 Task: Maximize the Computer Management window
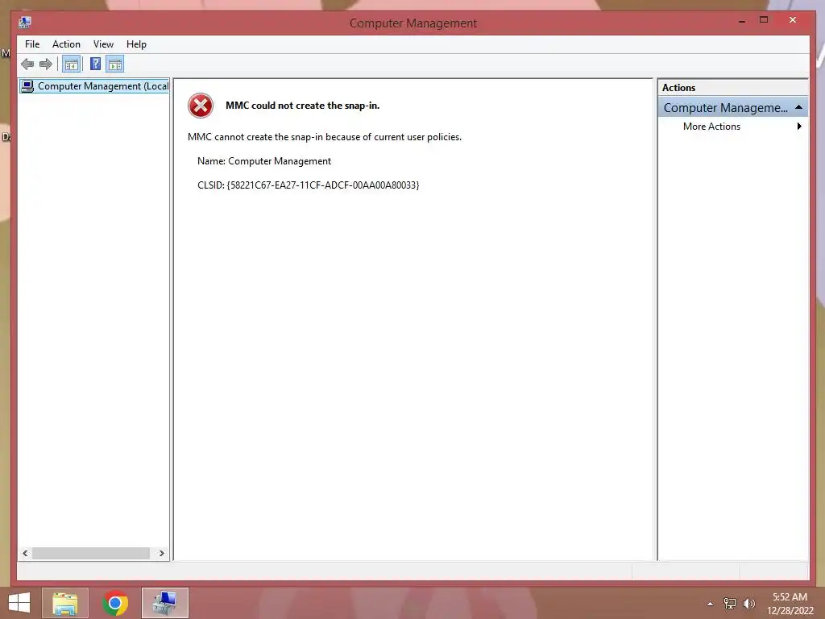coord(764,20)
